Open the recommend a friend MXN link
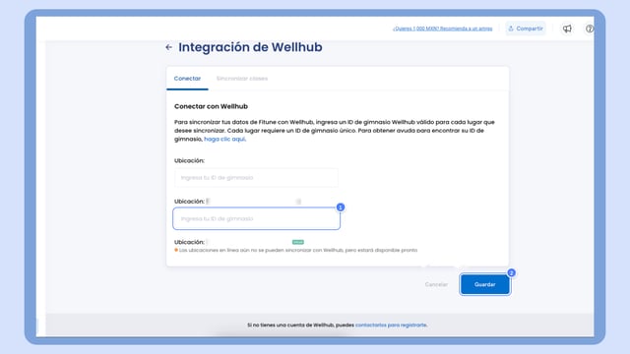The width and height of the screenshot is (630, 354). [442, 29]
